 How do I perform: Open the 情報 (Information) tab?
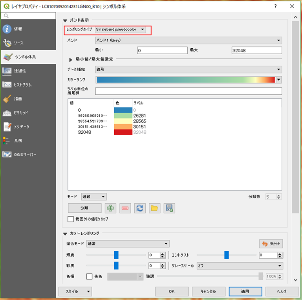(28, 29)
